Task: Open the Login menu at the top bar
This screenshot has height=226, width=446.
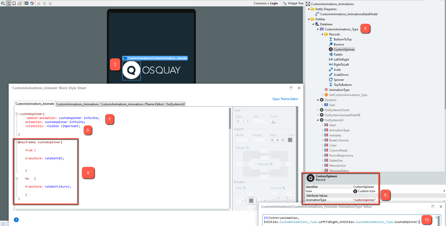Action: point(274,3)
